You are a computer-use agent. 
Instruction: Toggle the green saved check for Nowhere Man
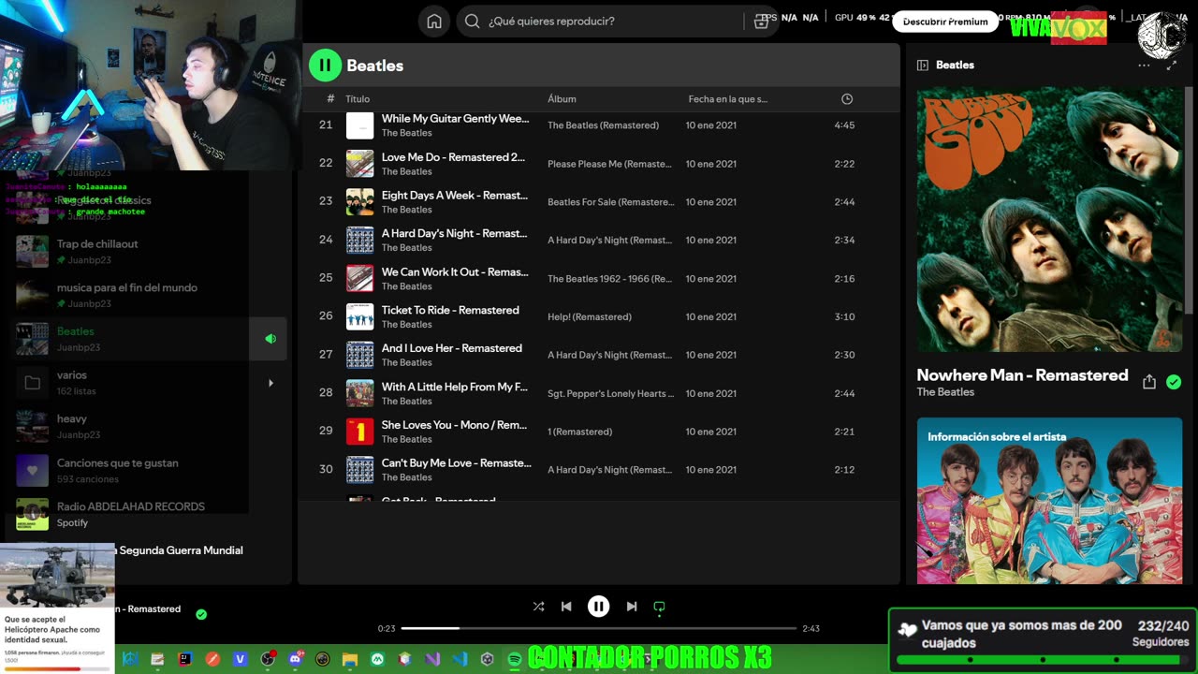click(x=1174, y=382)
